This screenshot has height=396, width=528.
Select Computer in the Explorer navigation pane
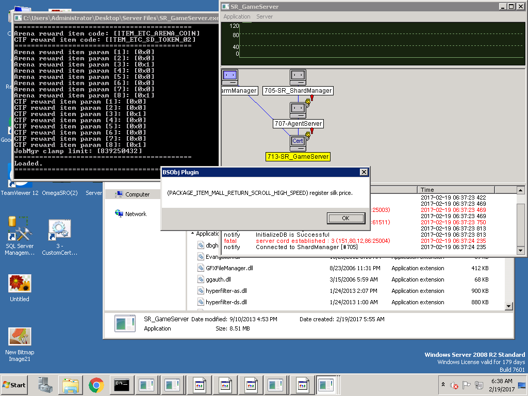coord(133,194)
